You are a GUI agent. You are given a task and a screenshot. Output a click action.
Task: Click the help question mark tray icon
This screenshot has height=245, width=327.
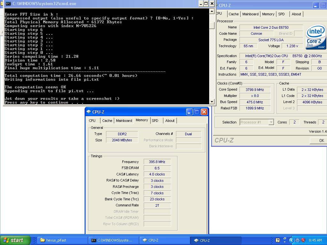coord(278,240)
